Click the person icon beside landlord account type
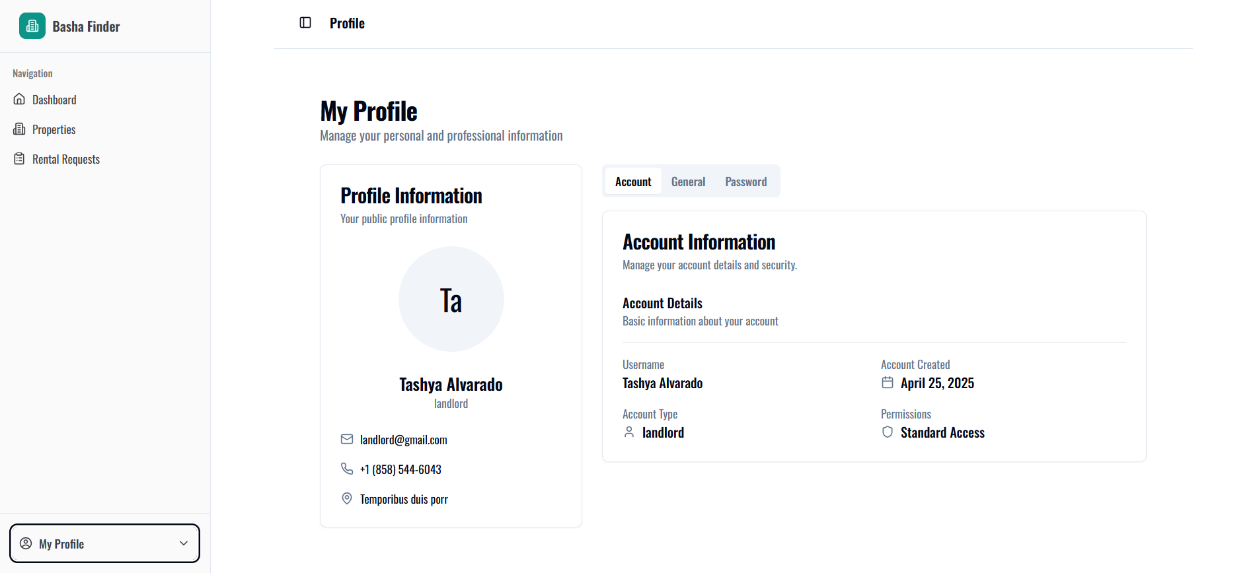1255x573 pixels. (x=629, y=432)
